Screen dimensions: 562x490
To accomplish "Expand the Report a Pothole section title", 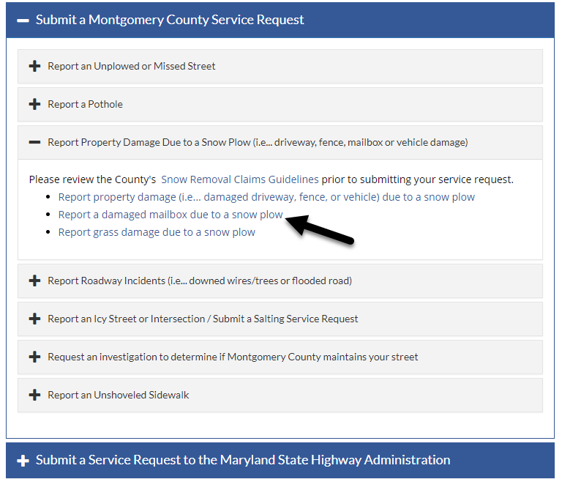I will click(x=85, y=104).
